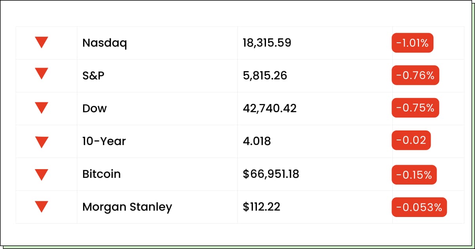Viewport: 475px width, 249px height.
Task: Click the Bitcoin label
Action: click(101, 174)
